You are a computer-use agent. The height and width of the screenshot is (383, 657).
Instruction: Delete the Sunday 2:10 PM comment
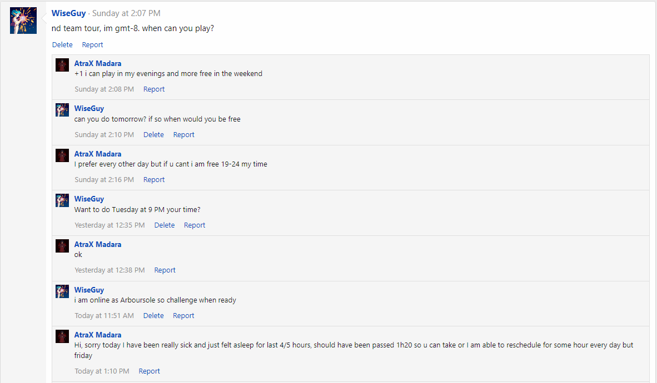coord(153,135)
